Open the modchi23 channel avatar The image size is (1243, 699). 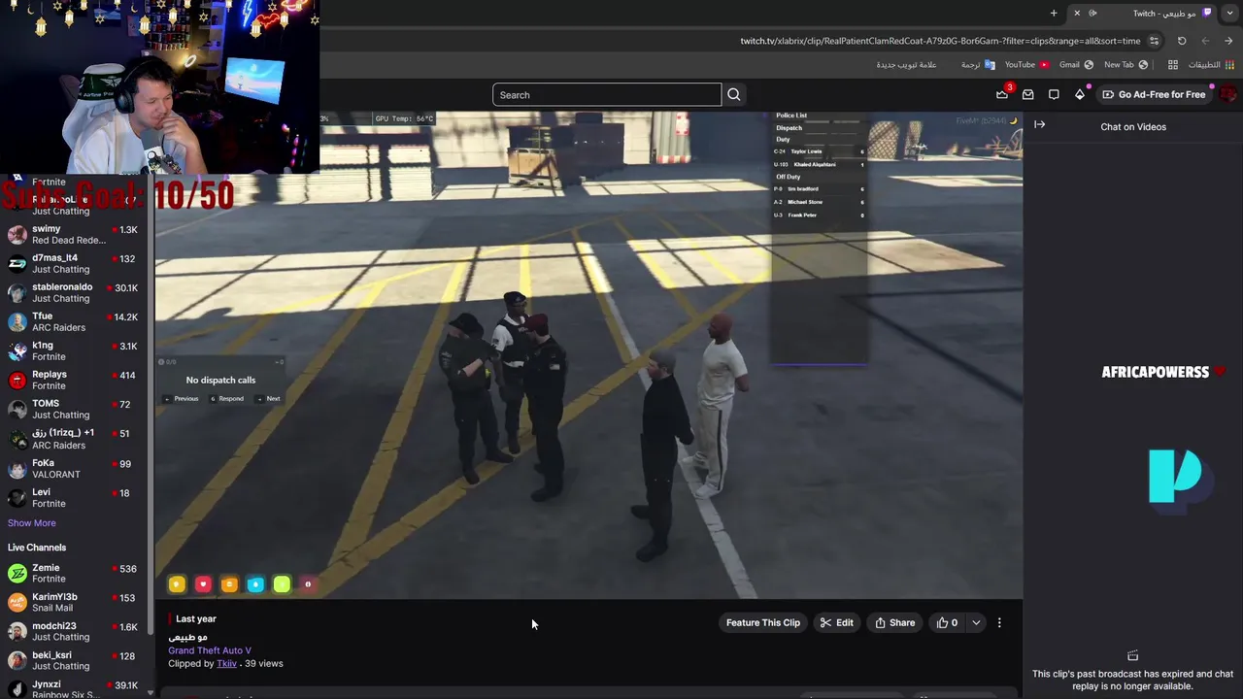coord(17,631)
